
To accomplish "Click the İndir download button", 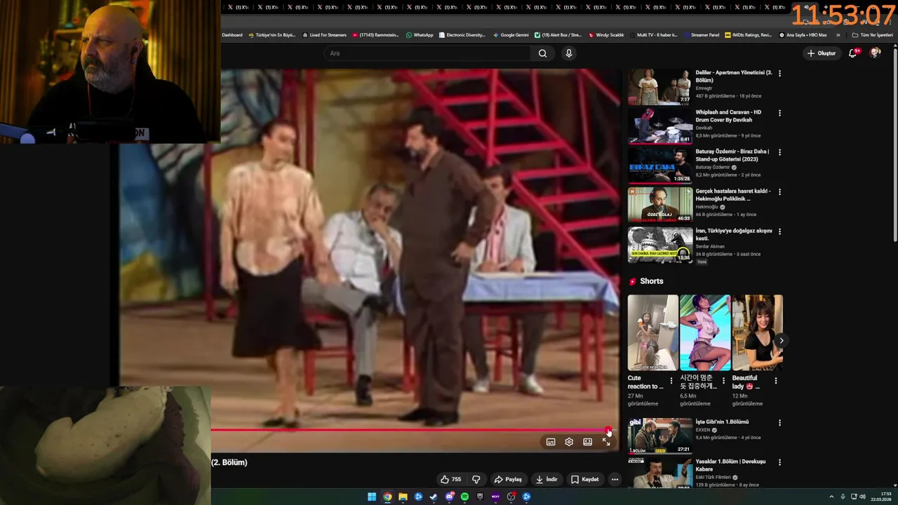I will (547, 480).
